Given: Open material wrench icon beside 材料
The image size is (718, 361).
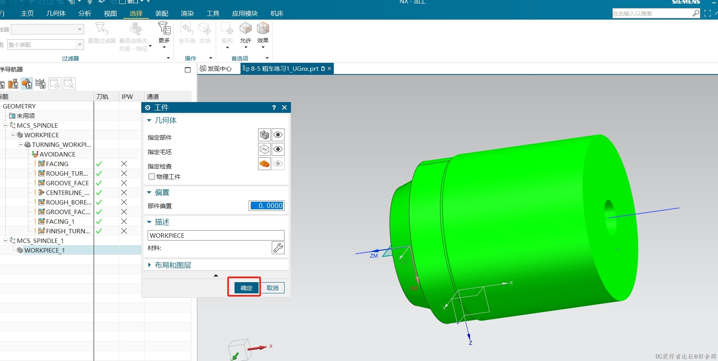Looking at the screenshot, I should [278, 248].
